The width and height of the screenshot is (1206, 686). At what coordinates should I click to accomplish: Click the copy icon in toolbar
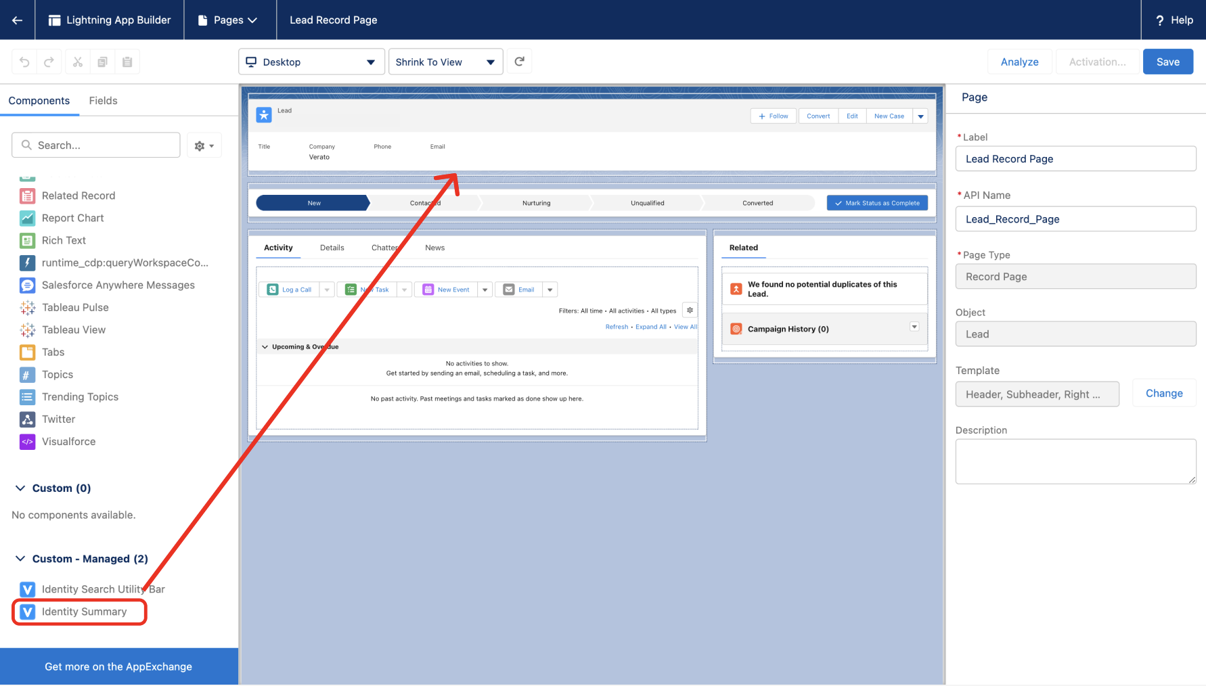[102, 62]
